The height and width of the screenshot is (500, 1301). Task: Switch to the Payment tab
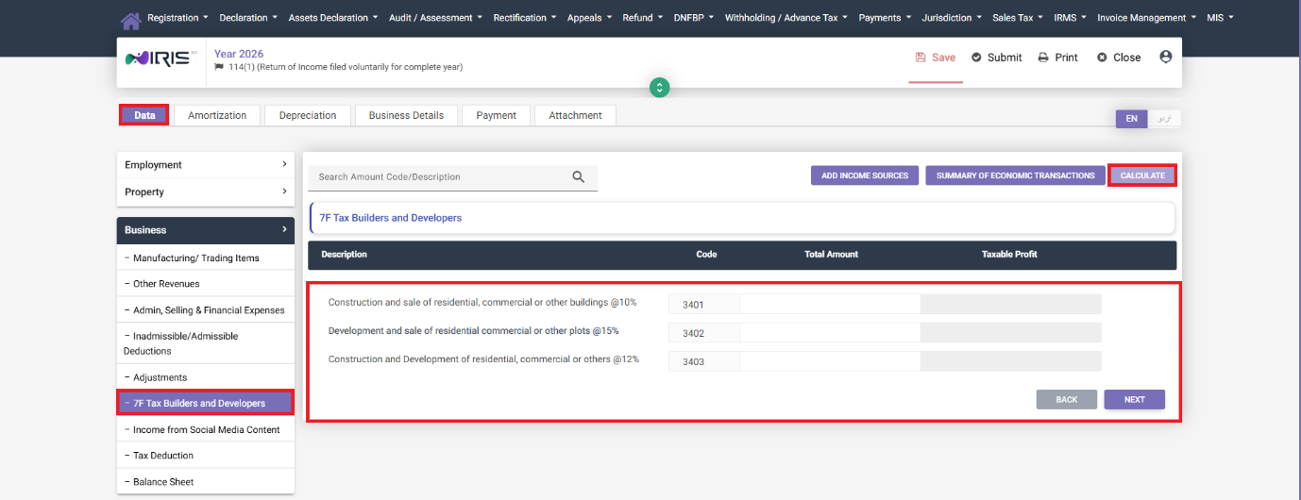click(497, 115)
